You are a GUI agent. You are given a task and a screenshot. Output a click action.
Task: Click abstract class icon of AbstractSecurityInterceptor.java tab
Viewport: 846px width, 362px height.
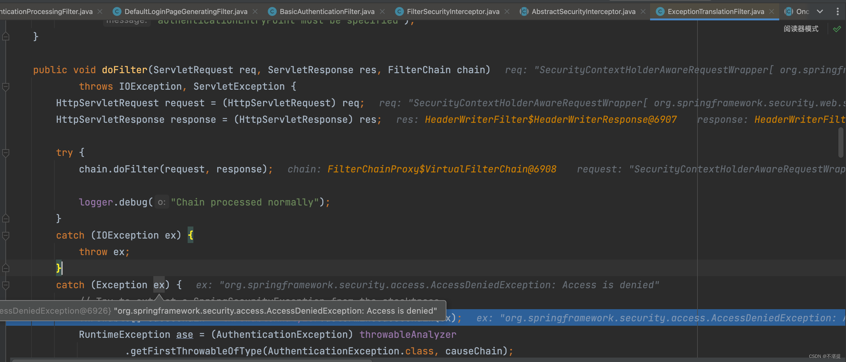[x=524, y=11]
